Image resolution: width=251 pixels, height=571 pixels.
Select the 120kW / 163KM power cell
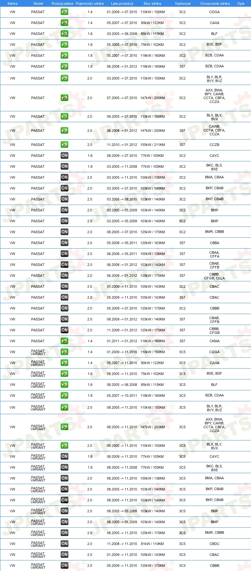point(153,243)
